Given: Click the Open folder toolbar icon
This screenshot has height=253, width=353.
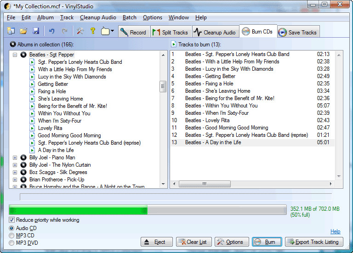Looking at the screenshot, I should [x=23, y=31].
